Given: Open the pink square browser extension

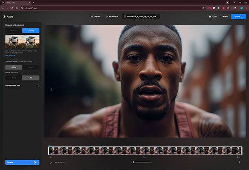Looking at the screenshot, I should pyautogui.click(x=210, y=8).
